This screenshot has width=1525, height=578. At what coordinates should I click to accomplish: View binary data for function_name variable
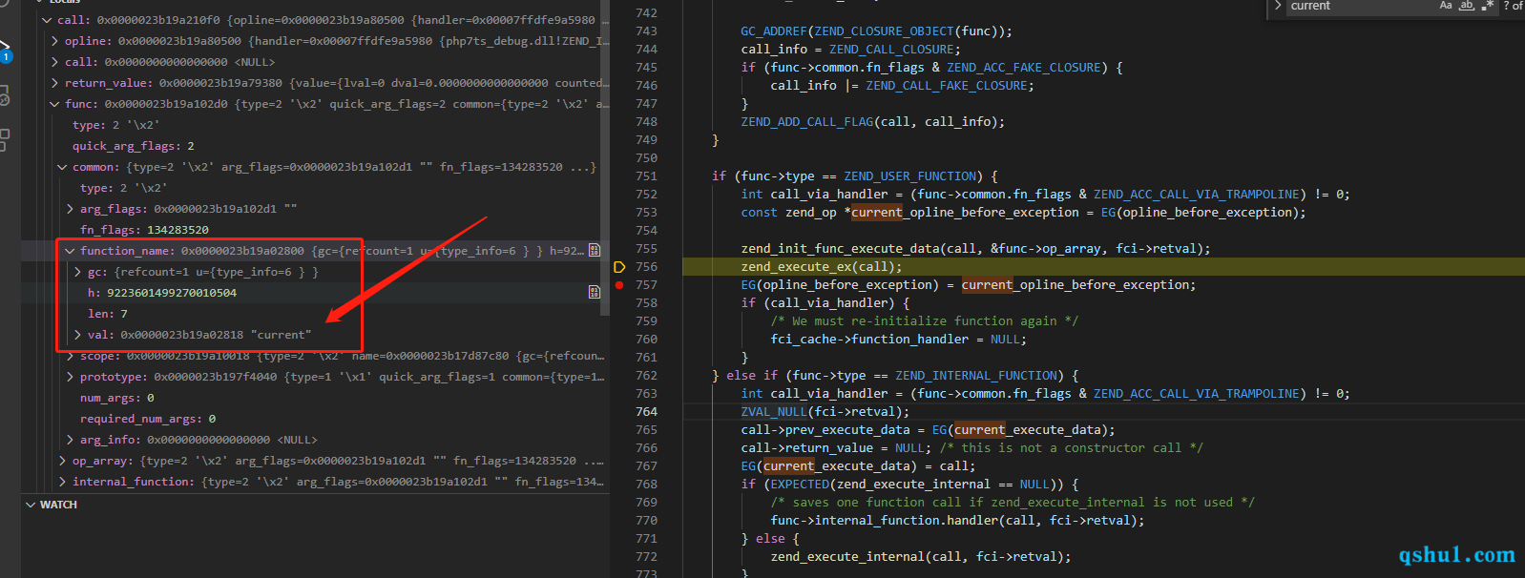click(x=595, y=251)
